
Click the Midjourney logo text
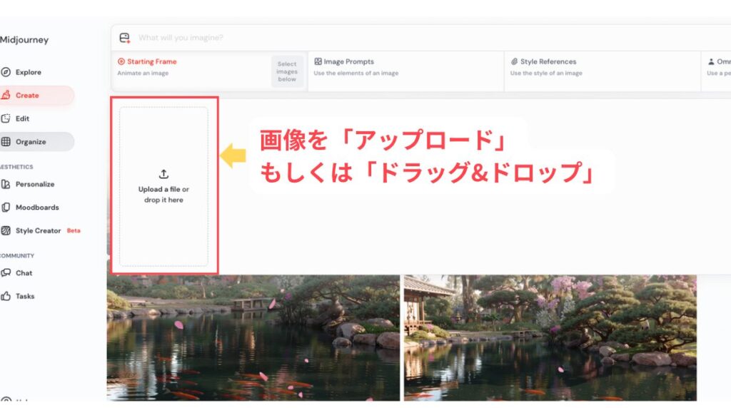24,40
